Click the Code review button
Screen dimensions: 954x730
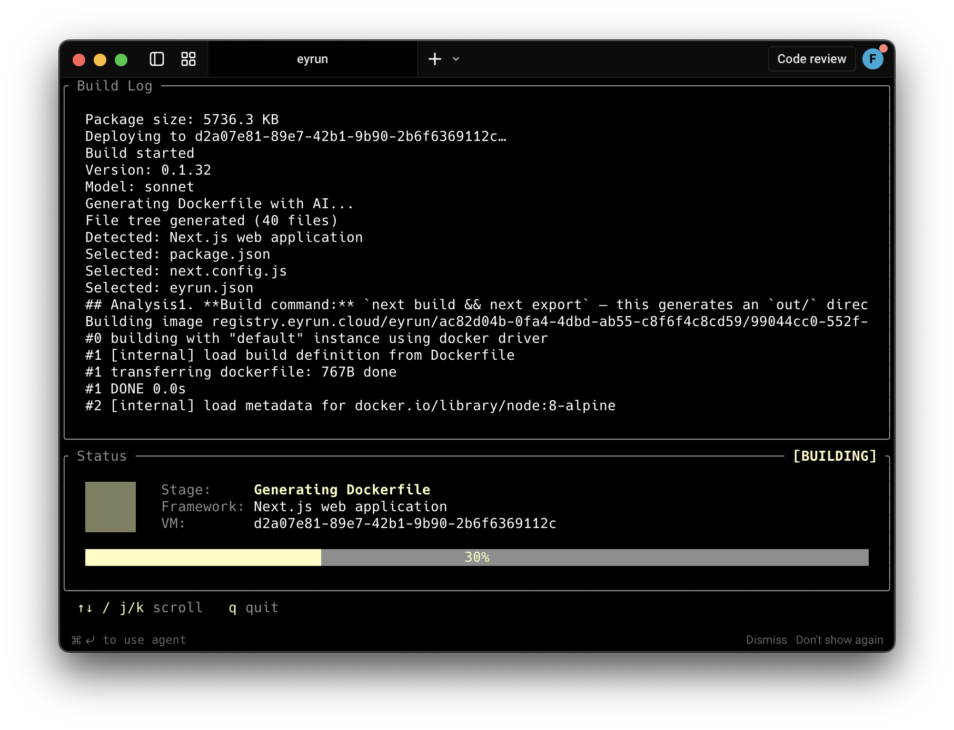(811, 59)
